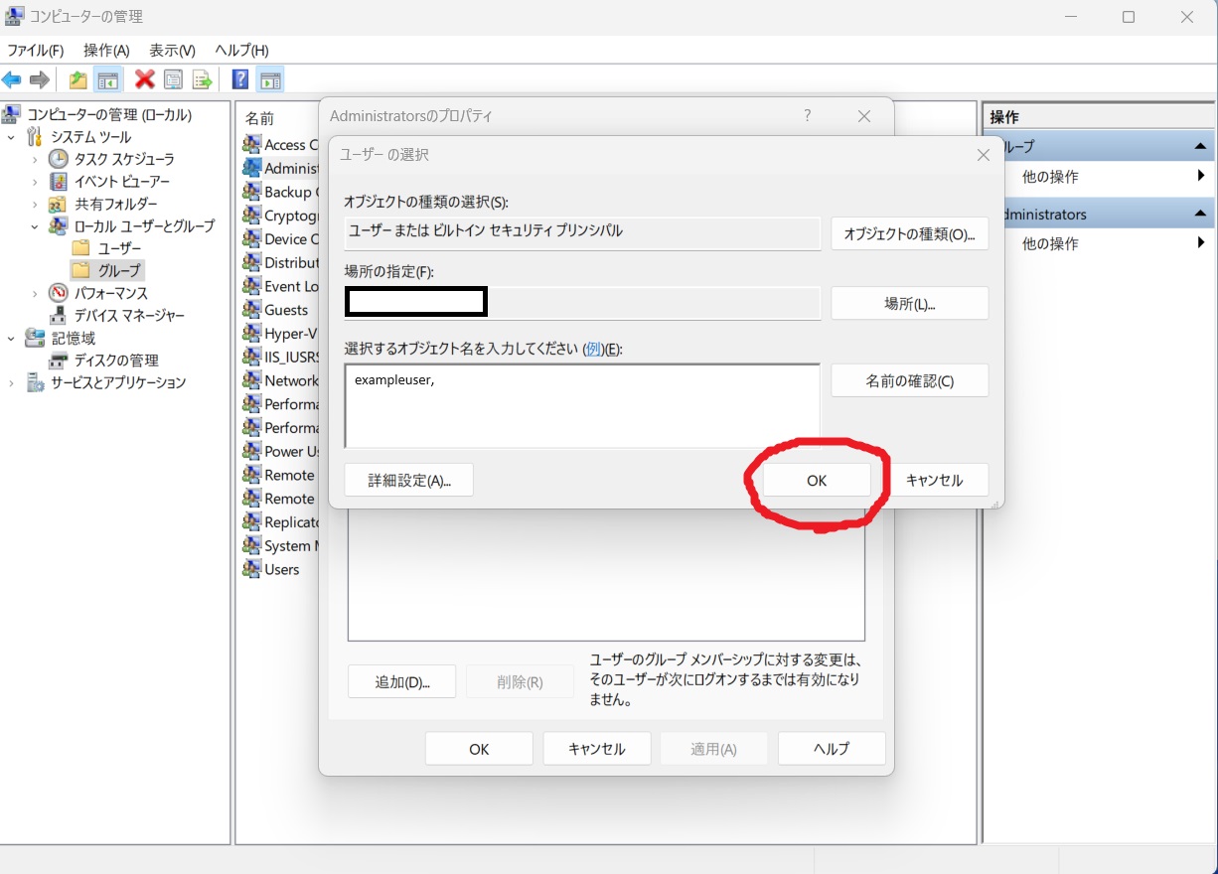Click the folder Up one level icon
This screenshot has width=1218, height=874.
tap(78, 80)
